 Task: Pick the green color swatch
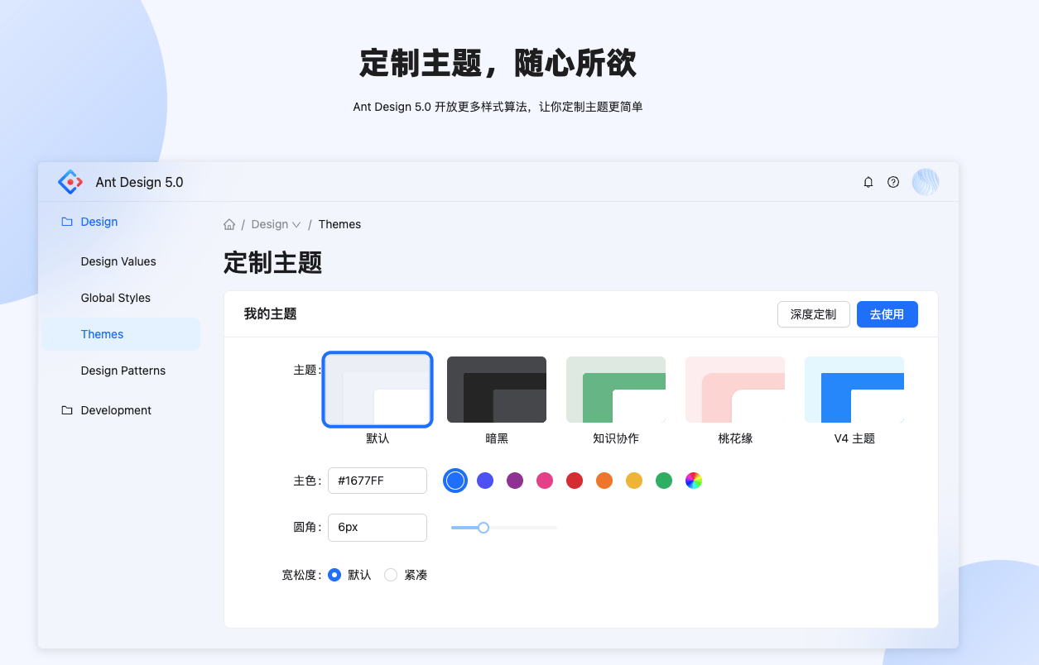pyautogui.click(x=664, y=481)
